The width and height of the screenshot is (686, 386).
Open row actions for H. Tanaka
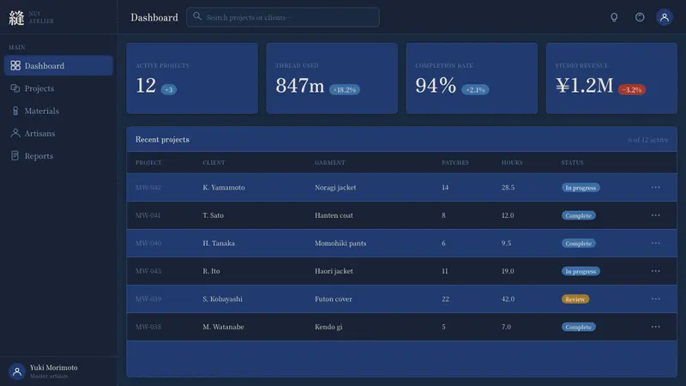[x=655, y=243]
